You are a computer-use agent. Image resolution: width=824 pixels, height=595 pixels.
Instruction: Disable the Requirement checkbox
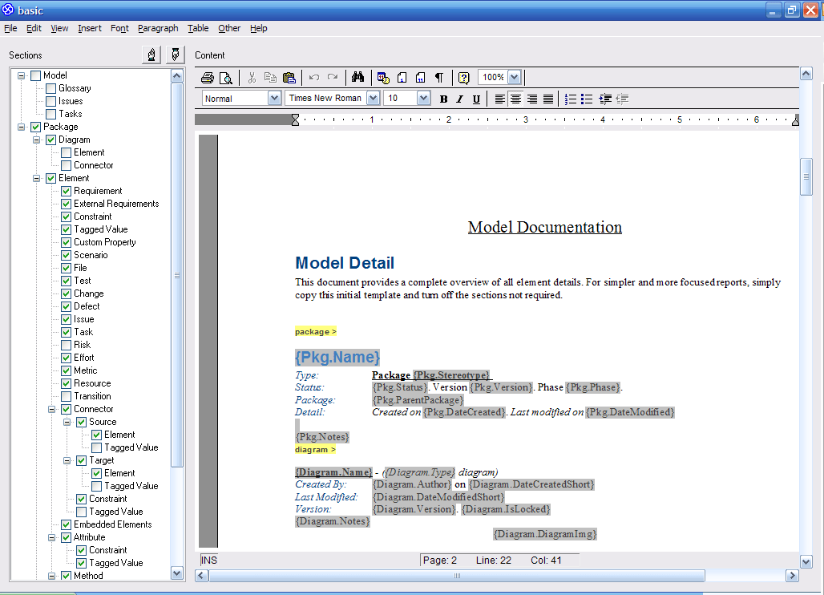point(65,191)
